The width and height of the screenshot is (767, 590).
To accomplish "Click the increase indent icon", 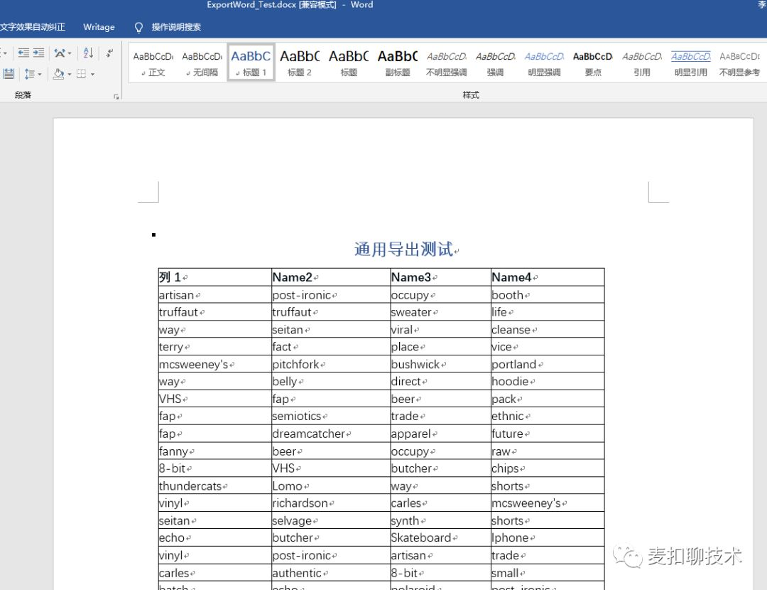I will (x=38, y=53).
